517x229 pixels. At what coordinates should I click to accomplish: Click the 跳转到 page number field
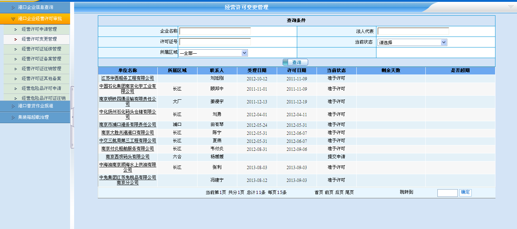coord(447,193)
